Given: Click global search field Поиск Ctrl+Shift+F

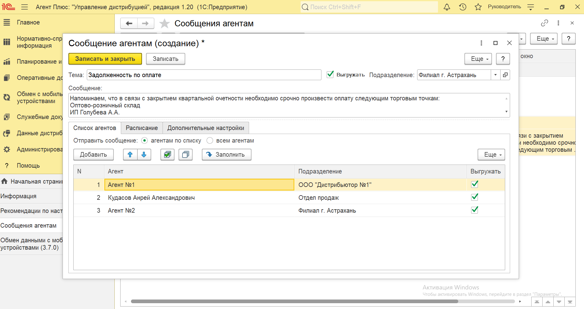Looking at the screenshot, I should pos(369,7).
